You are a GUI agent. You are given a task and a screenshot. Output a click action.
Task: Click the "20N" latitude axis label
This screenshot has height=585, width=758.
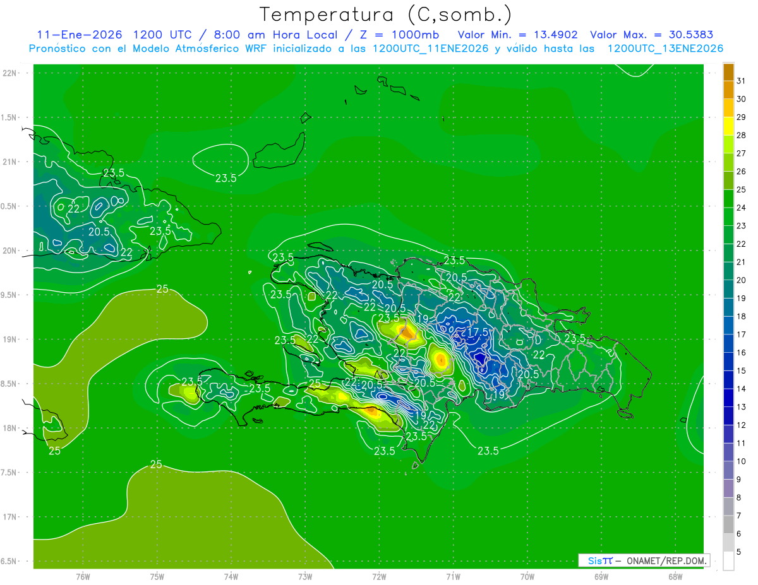pos(10,251)
